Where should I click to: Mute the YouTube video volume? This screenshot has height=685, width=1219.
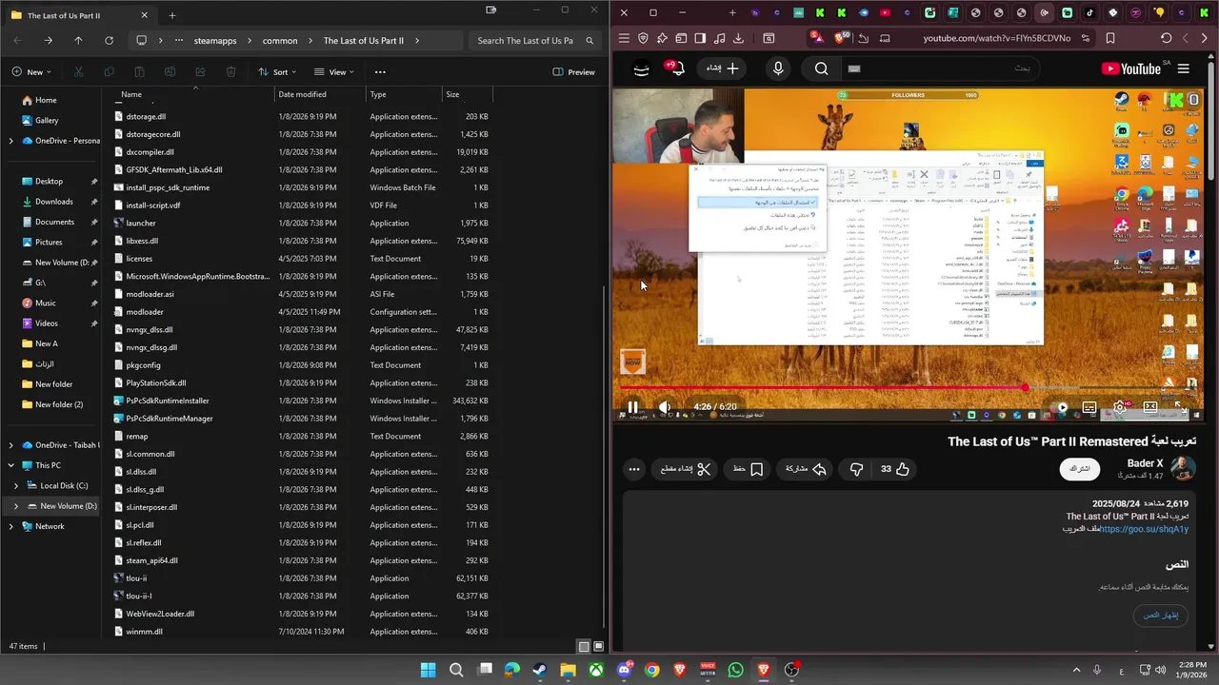pyautogui.click(x=665, y=407)
